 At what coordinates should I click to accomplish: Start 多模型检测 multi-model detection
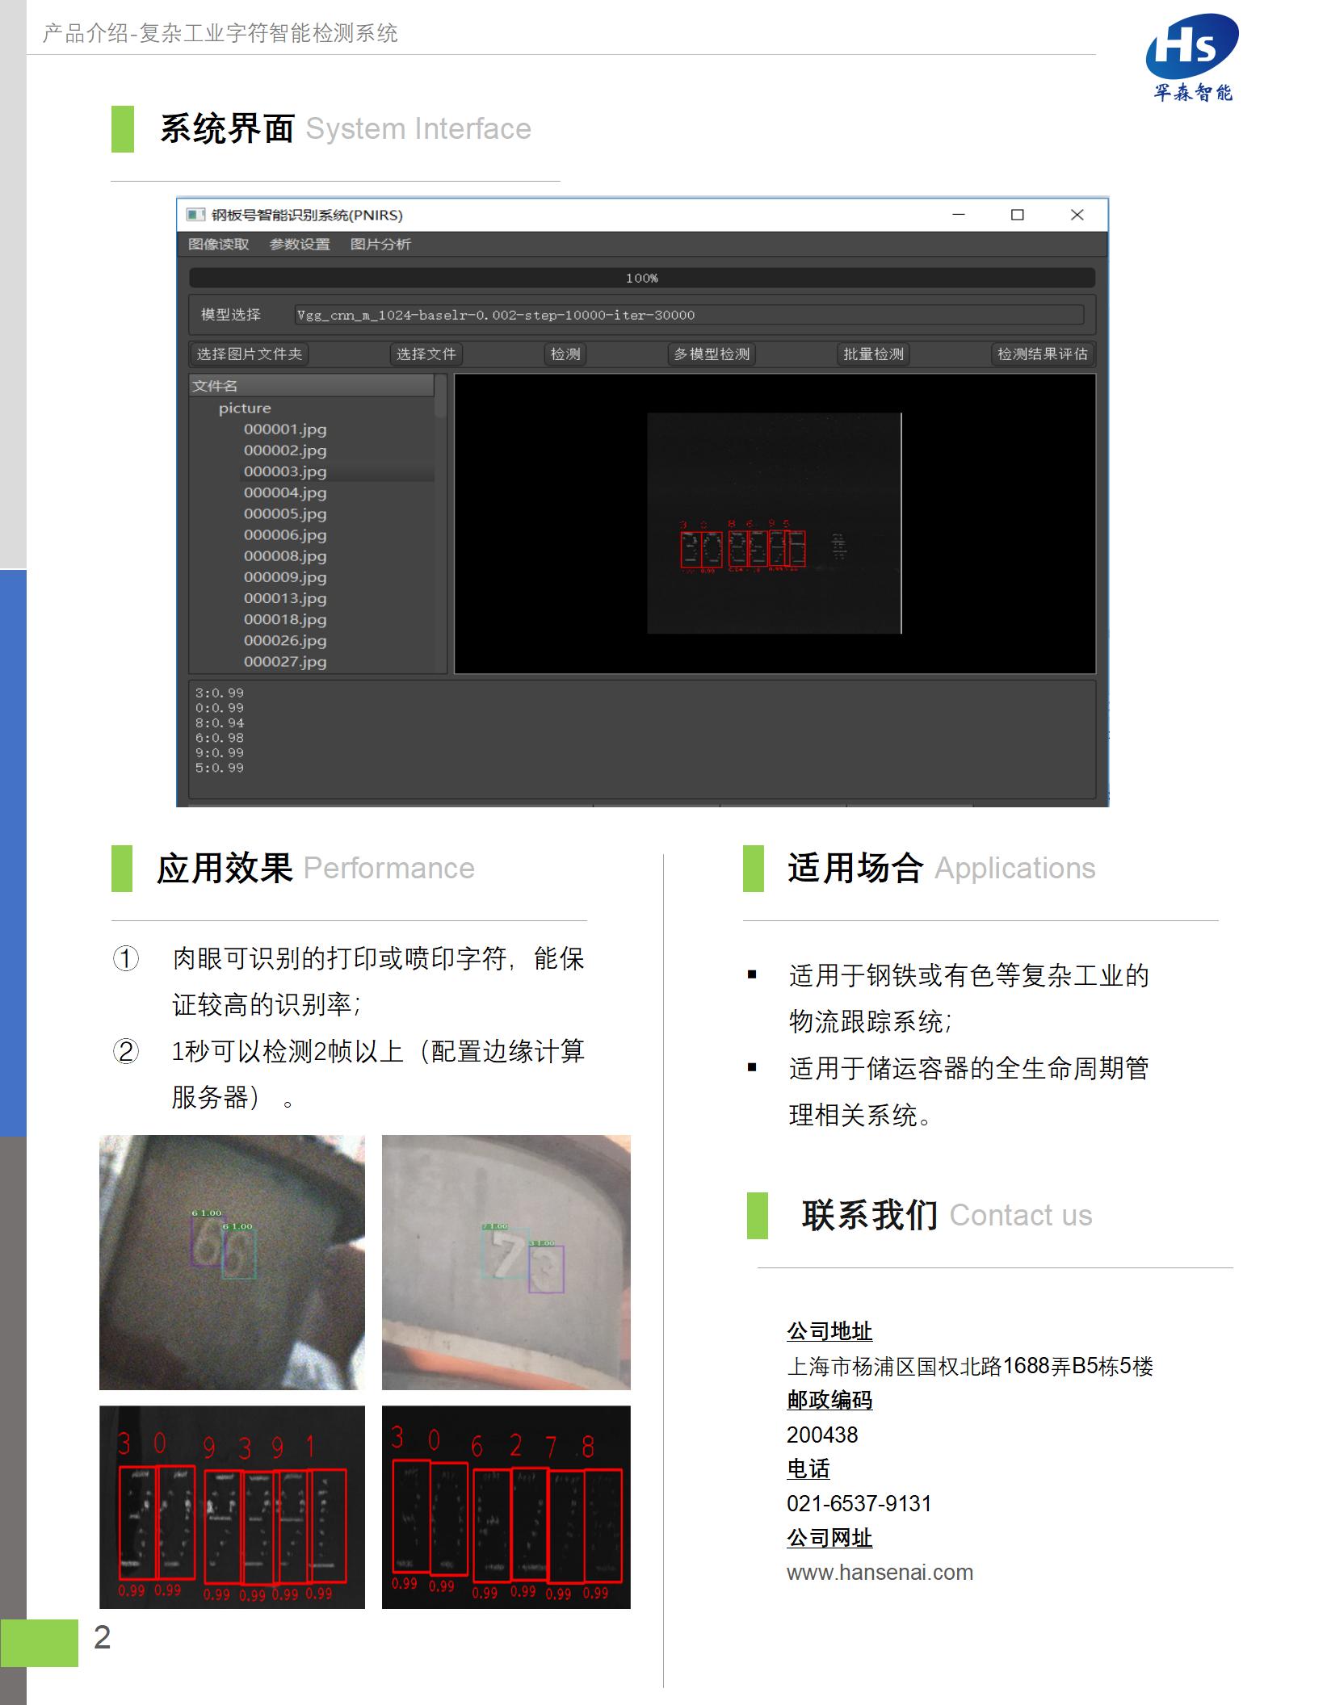[x=712, y=354]
